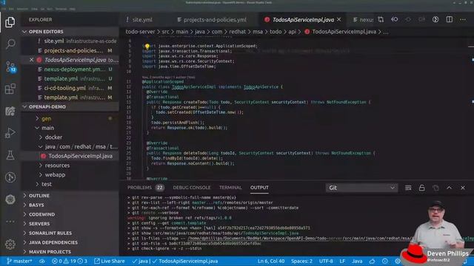Click the eye watch icon in status bar

42,261
